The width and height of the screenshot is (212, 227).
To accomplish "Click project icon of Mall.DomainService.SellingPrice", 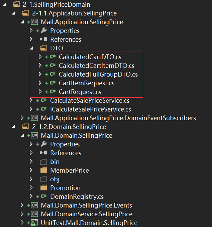I will point(34,214).
